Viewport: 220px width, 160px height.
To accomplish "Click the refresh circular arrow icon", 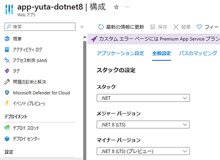I will 101,27.
